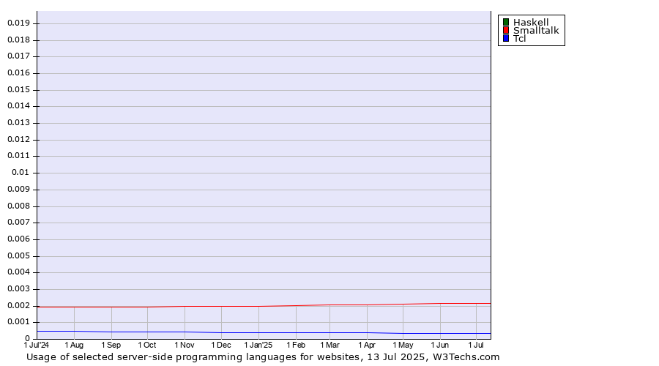Click the 0.018 y-axis value

19,40
